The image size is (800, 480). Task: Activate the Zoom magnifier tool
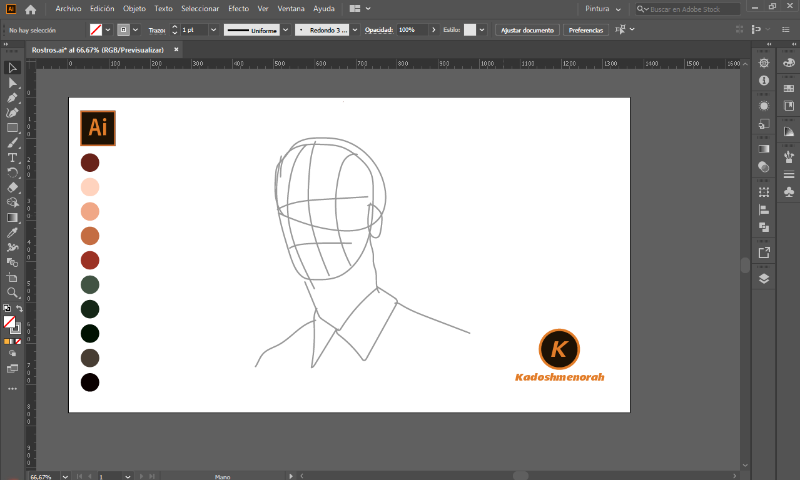[13, 292]
